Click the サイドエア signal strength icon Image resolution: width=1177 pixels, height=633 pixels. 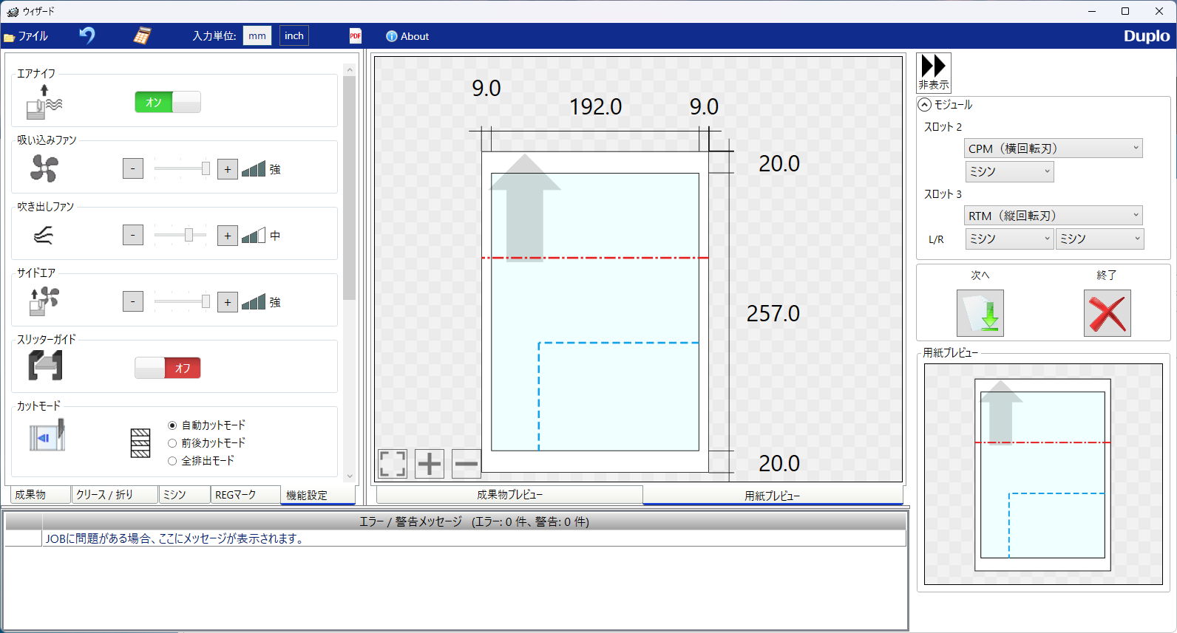pyautogui.click(x=254, y=302)
